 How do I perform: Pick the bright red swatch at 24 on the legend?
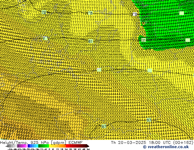(x=67, y=146)
